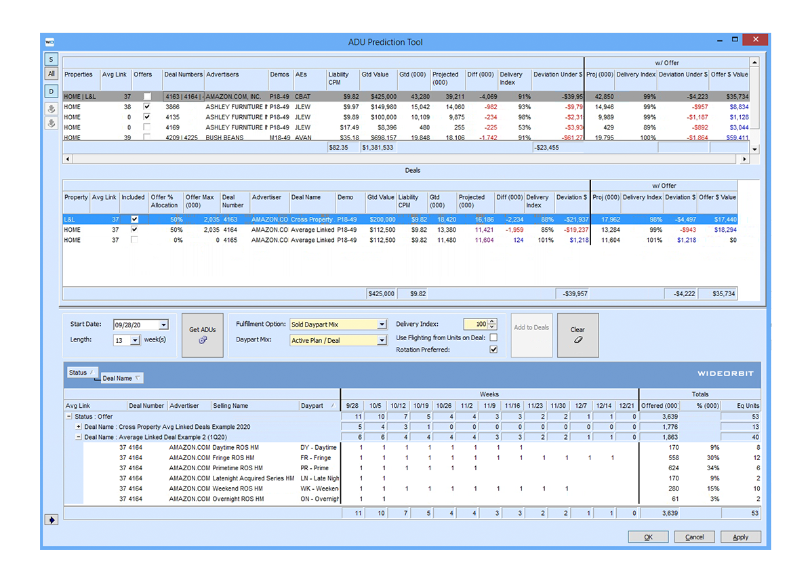Uncheck Offers for Ashley Furniture deal 4135

click(x=147, y=117)
